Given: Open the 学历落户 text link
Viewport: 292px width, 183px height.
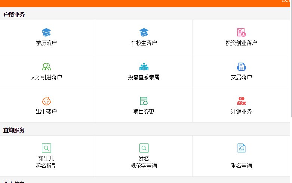Looking at the screenshot, I should coord(46,43).
